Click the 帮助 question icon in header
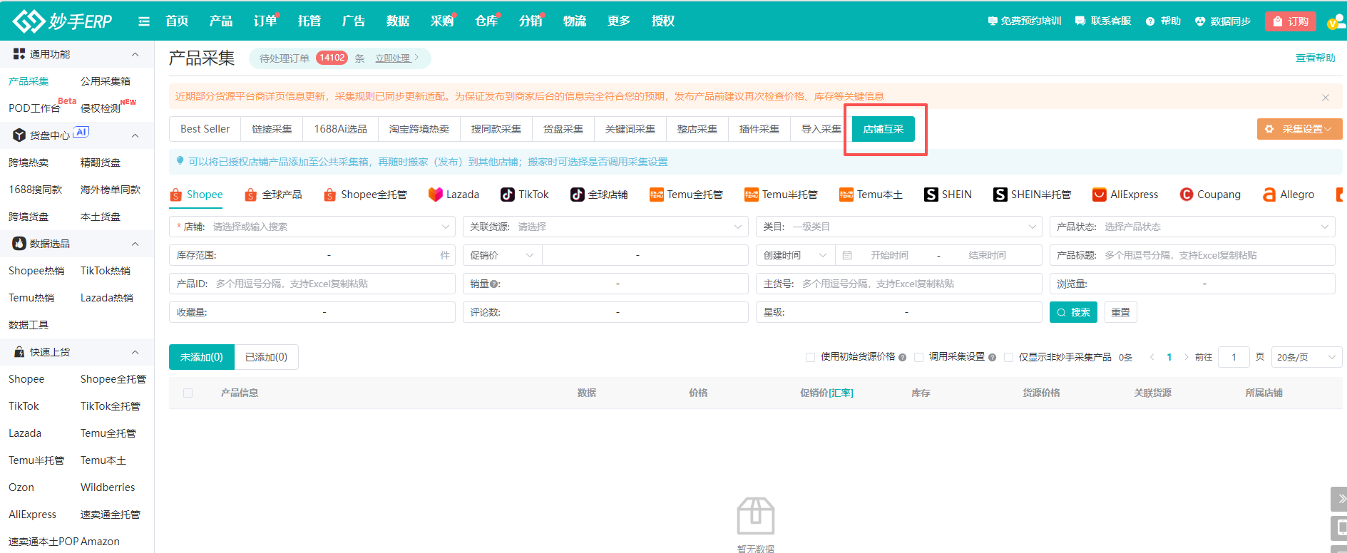The image size is (1347, 553). [x=1149, y=21]
